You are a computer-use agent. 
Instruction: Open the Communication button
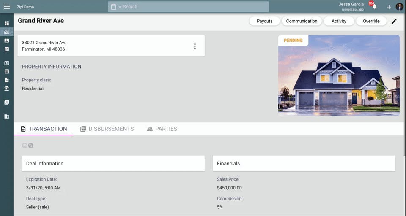[302, 21]
